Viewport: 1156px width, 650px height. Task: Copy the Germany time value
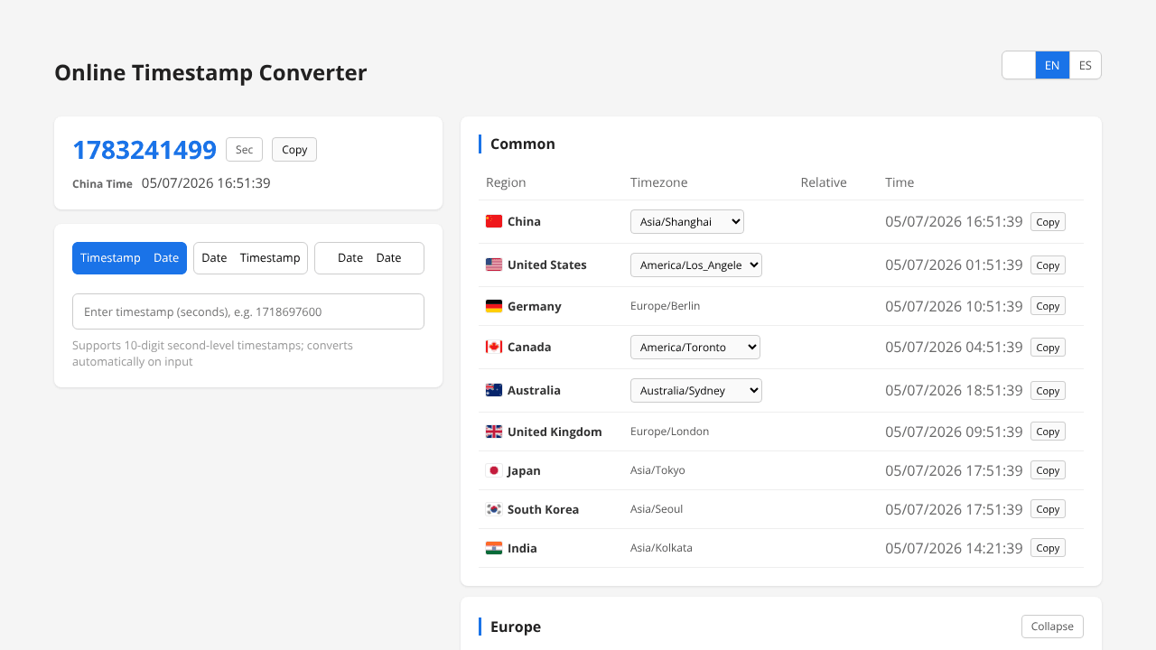(x=1048, y=306)
